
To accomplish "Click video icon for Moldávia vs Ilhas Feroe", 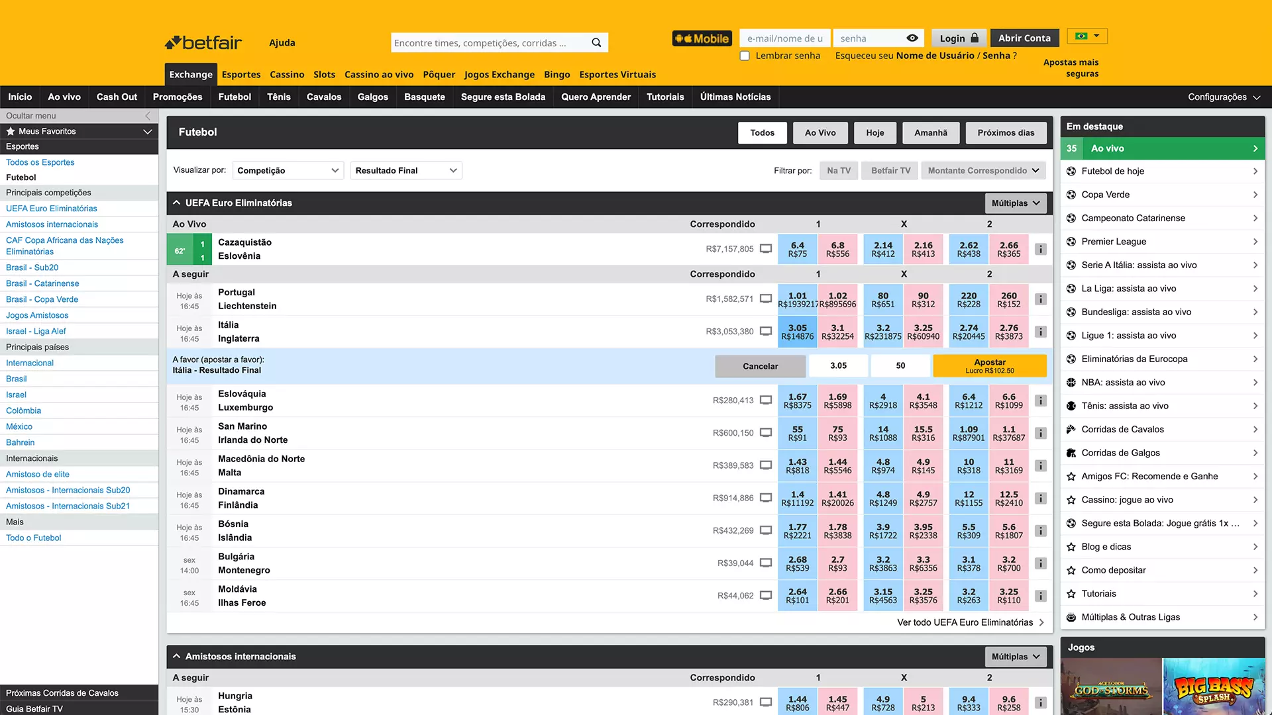I will [766, 595].
